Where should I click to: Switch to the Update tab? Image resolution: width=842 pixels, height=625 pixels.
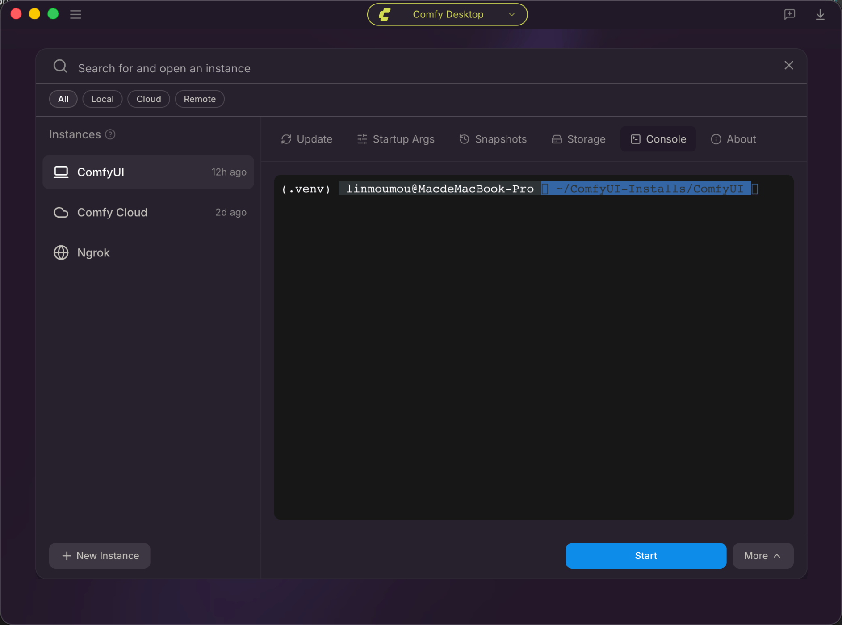(306, 139)
